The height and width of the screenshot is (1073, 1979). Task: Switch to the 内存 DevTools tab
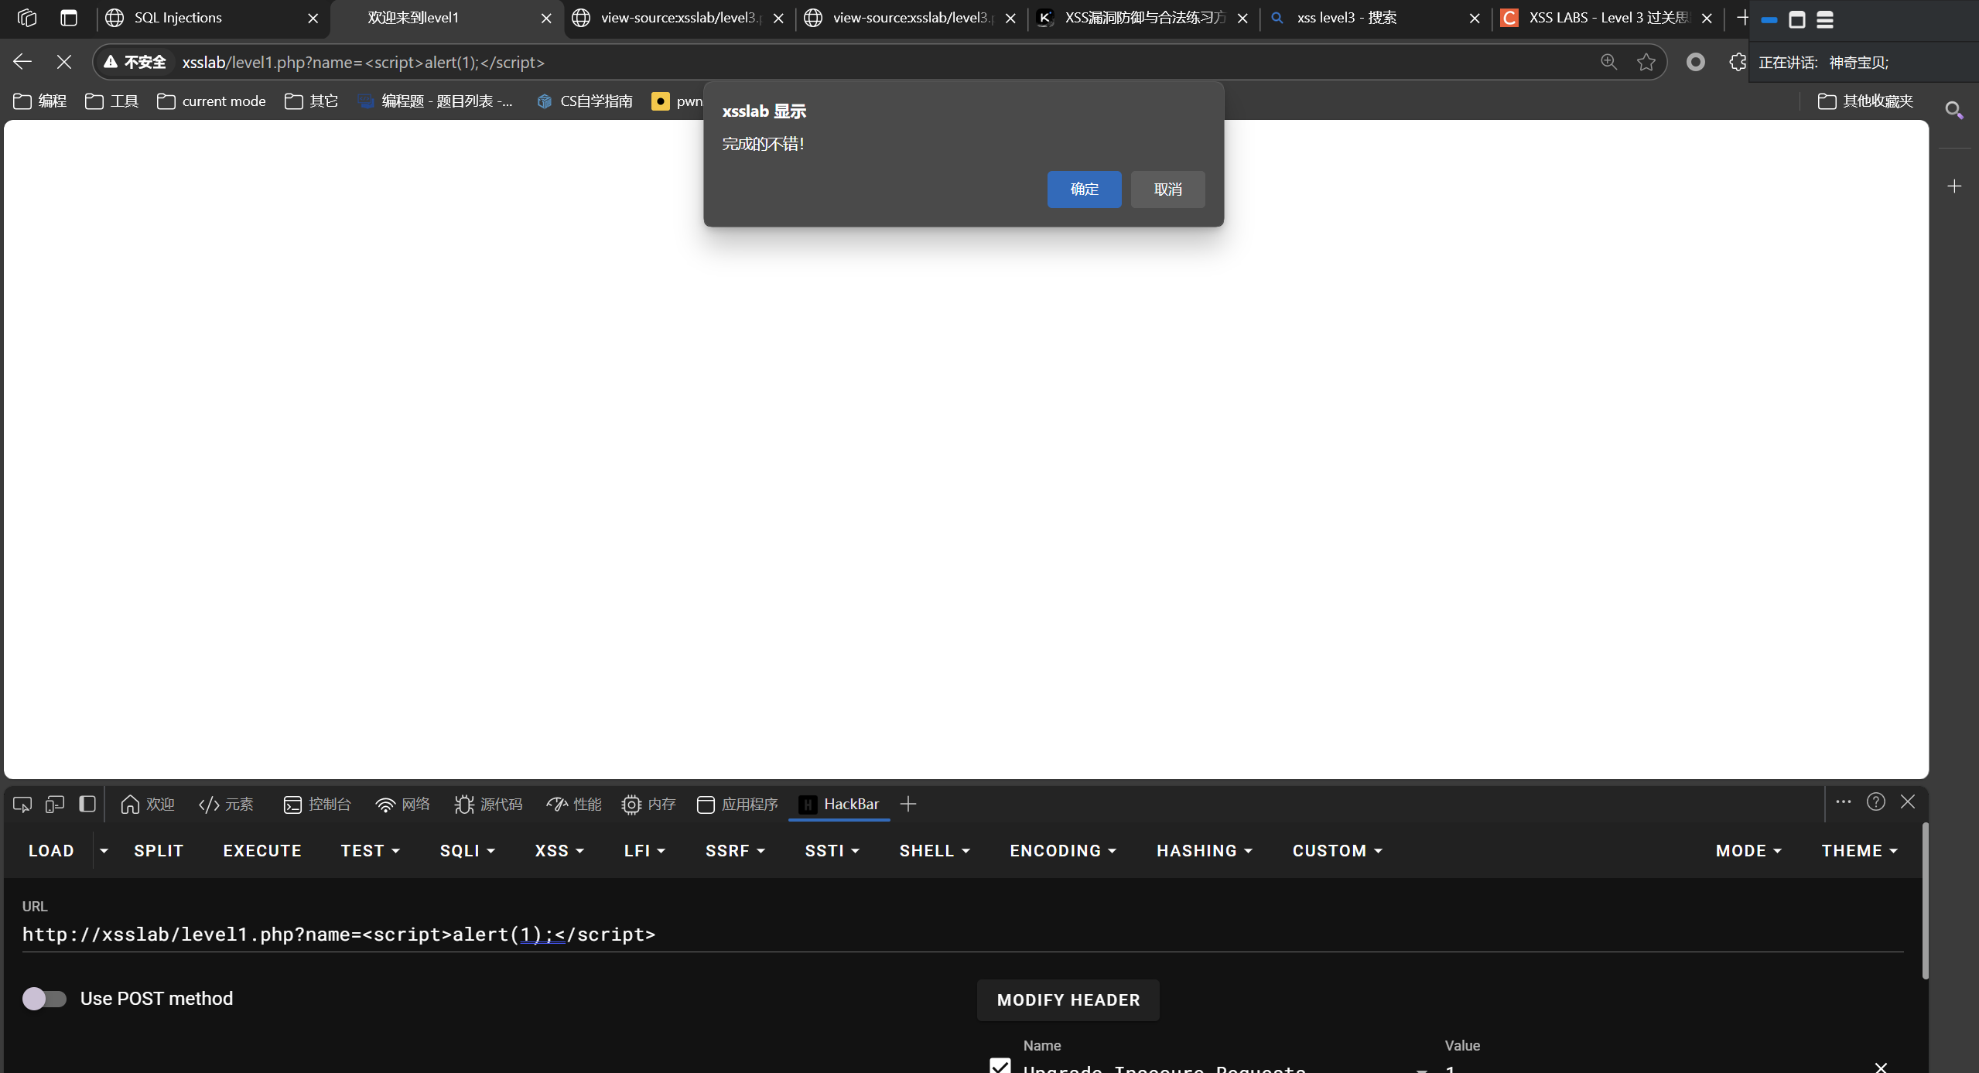[648, 805]
